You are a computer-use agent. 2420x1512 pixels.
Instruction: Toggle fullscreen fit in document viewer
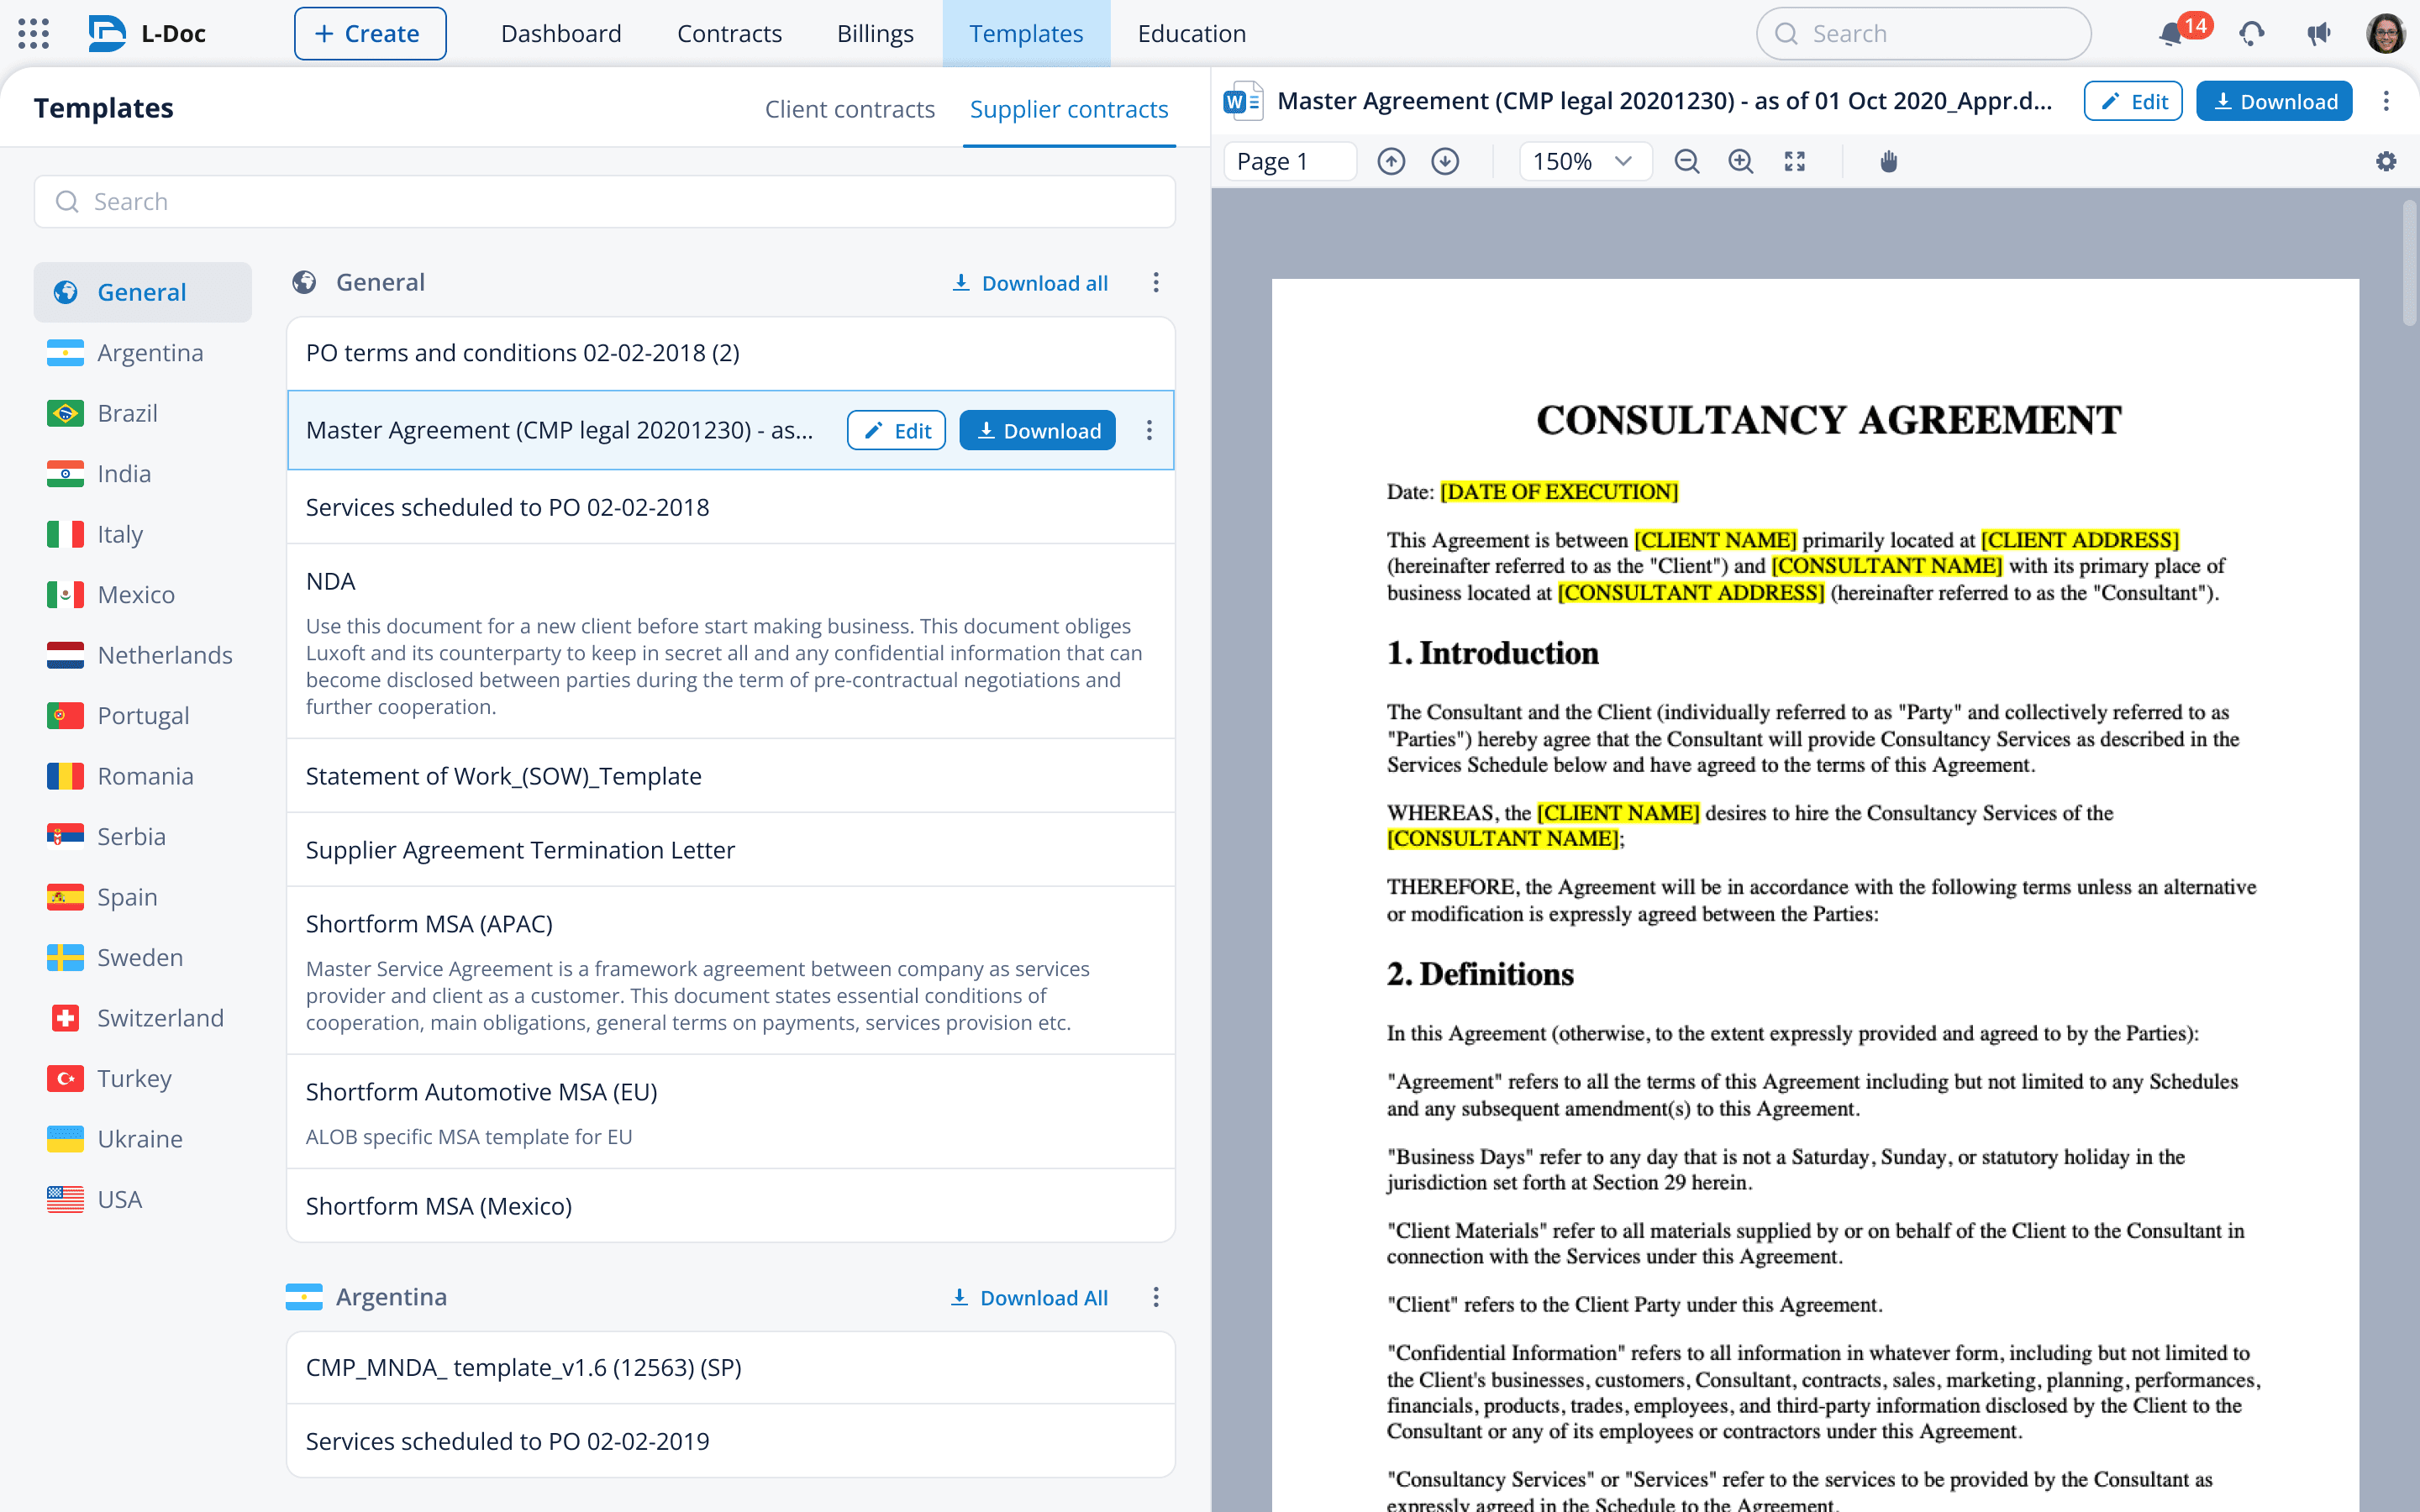pos(1795,161)
